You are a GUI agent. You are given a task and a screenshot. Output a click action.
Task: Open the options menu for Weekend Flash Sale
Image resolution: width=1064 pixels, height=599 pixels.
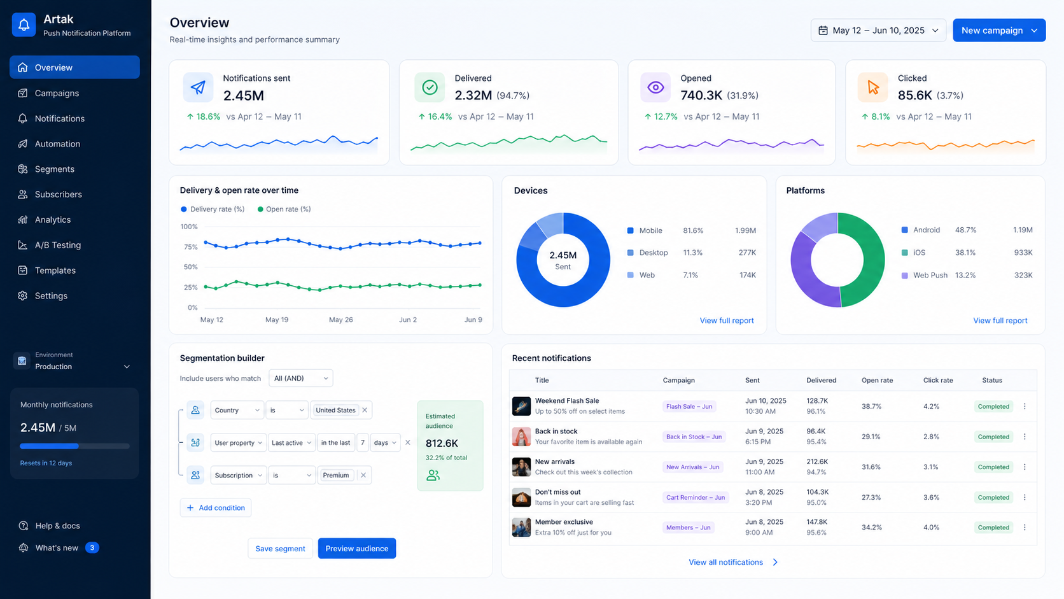coord(1025,406)
